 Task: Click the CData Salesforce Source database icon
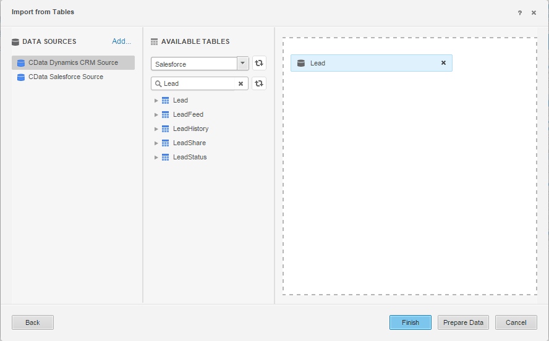[x=21, y=77]
